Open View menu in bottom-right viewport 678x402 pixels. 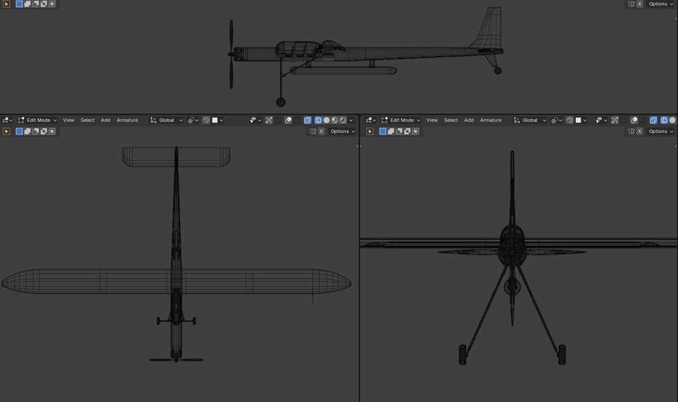click(432, 120)
